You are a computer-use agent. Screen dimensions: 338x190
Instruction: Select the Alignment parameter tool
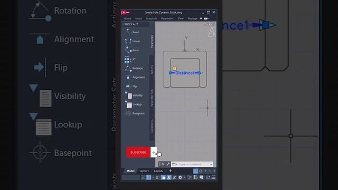[135, 78]
